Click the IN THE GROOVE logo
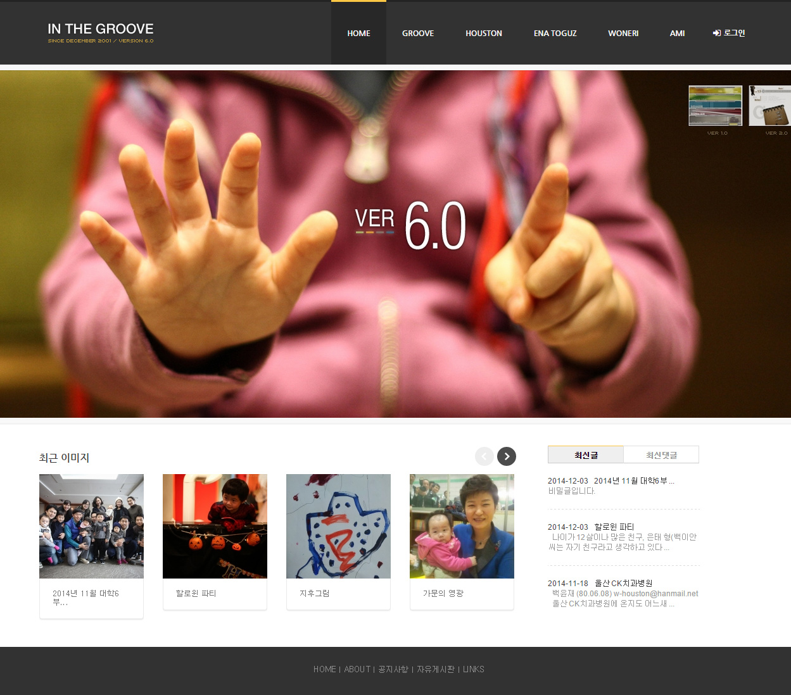 (101, 32)
